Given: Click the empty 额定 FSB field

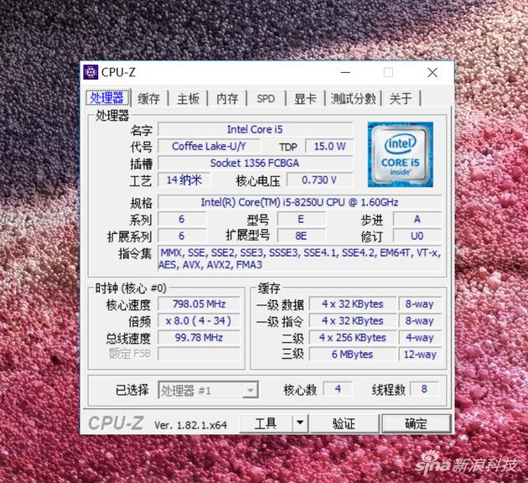Looking at the screenshot, I should 199,354.
